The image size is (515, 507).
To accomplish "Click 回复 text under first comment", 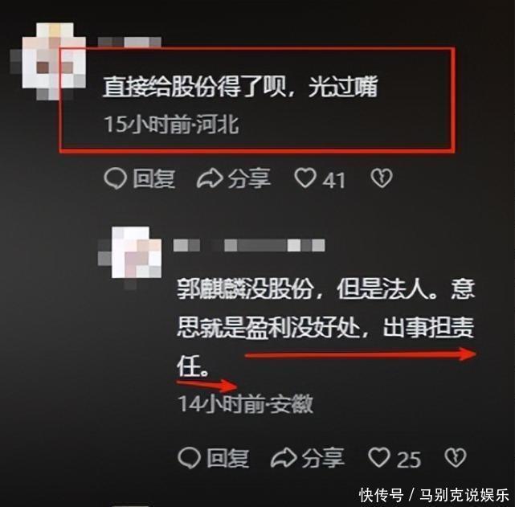I will (x=153, y=178).
